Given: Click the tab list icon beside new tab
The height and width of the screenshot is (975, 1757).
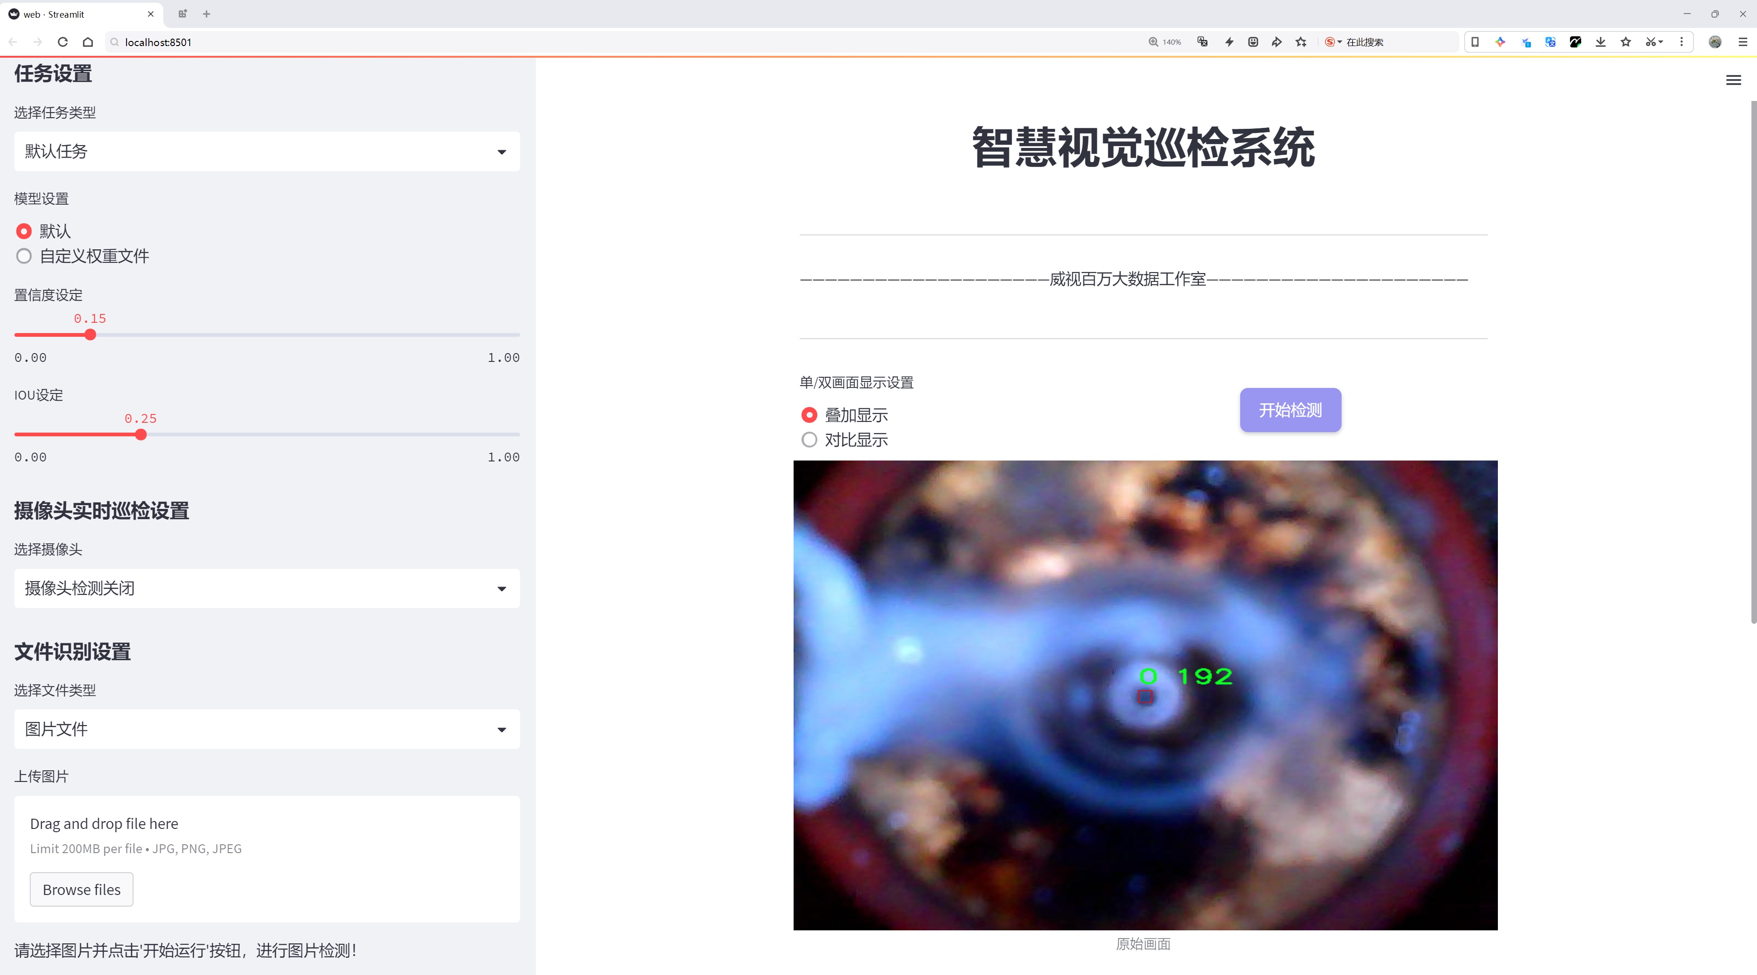Looking at the screenshot, I should pos(182,13).
